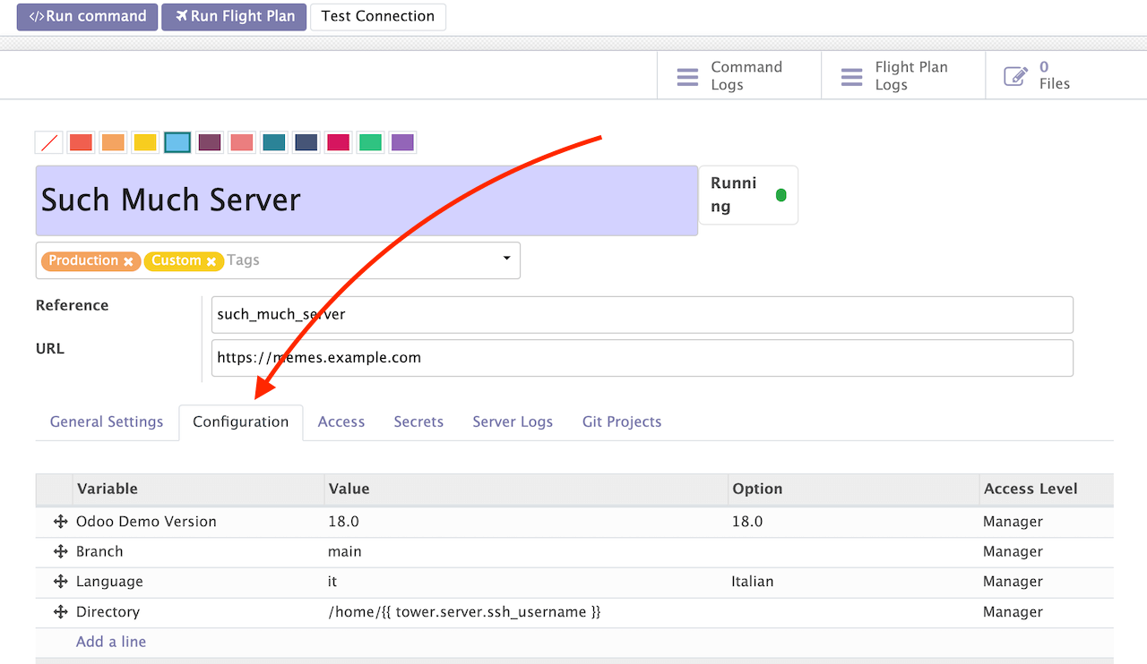Click the URL input field
This screenshot has height=664, width=1147.
click(x=642, y=358)
